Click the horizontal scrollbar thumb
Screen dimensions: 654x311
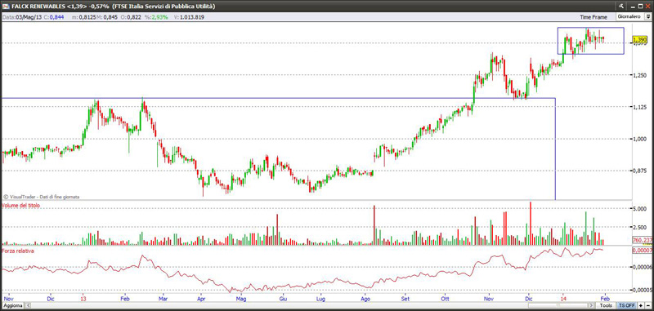[x=558, y=305]
